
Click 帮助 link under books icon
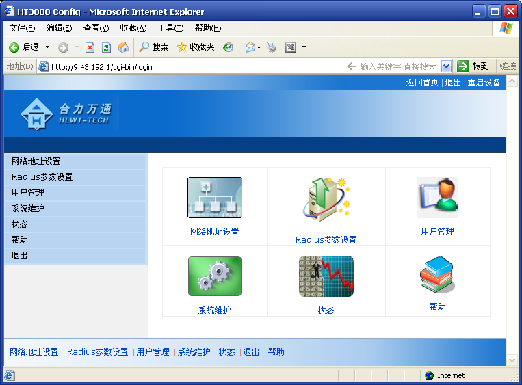pyautogui.click(x=437, y=306)
